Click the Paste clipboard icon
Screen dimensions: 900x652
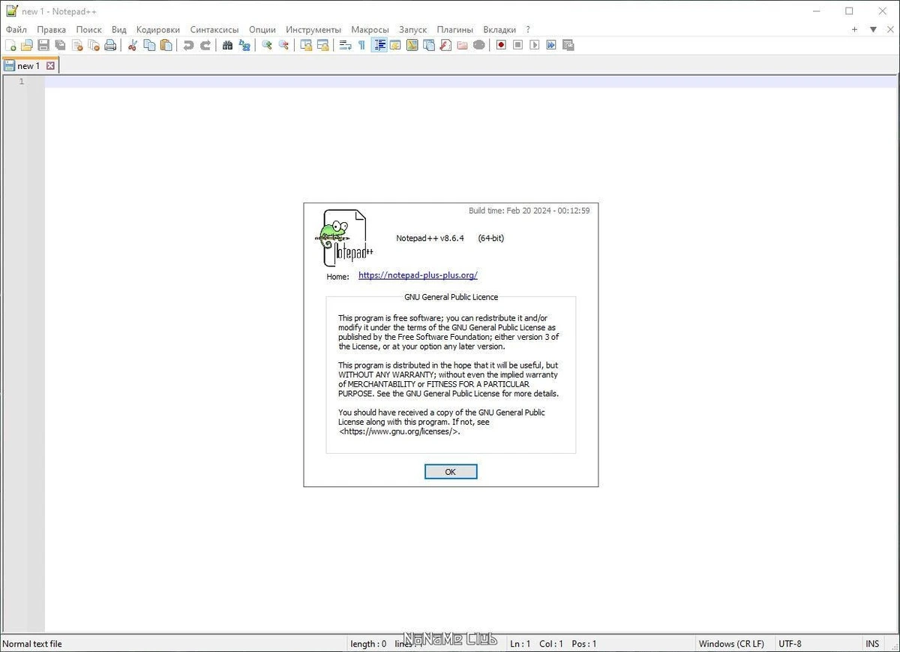pyautogui.click(x=166, y=45)
